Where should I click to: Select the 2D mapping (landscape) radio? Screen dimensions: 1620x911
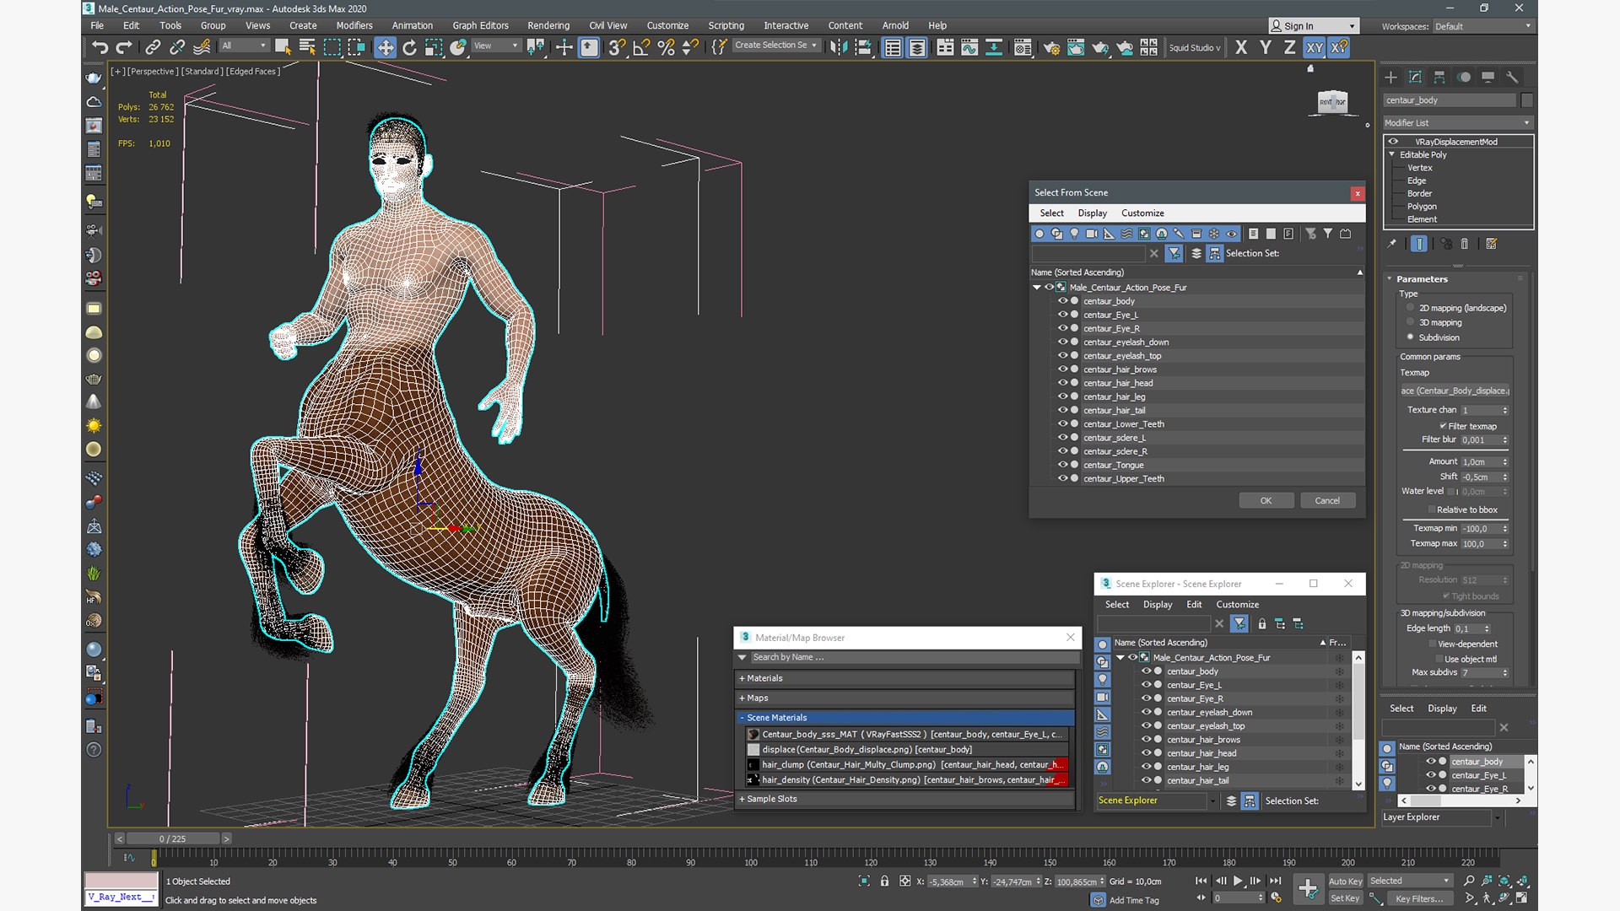(1410, 308)
